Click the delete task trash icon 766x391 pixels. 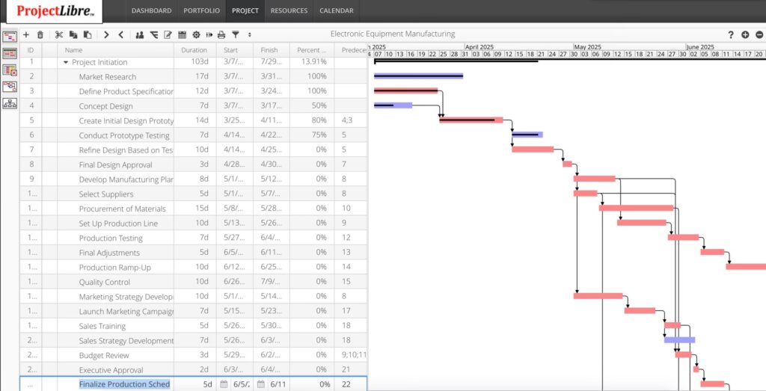(x=40, y=34)
